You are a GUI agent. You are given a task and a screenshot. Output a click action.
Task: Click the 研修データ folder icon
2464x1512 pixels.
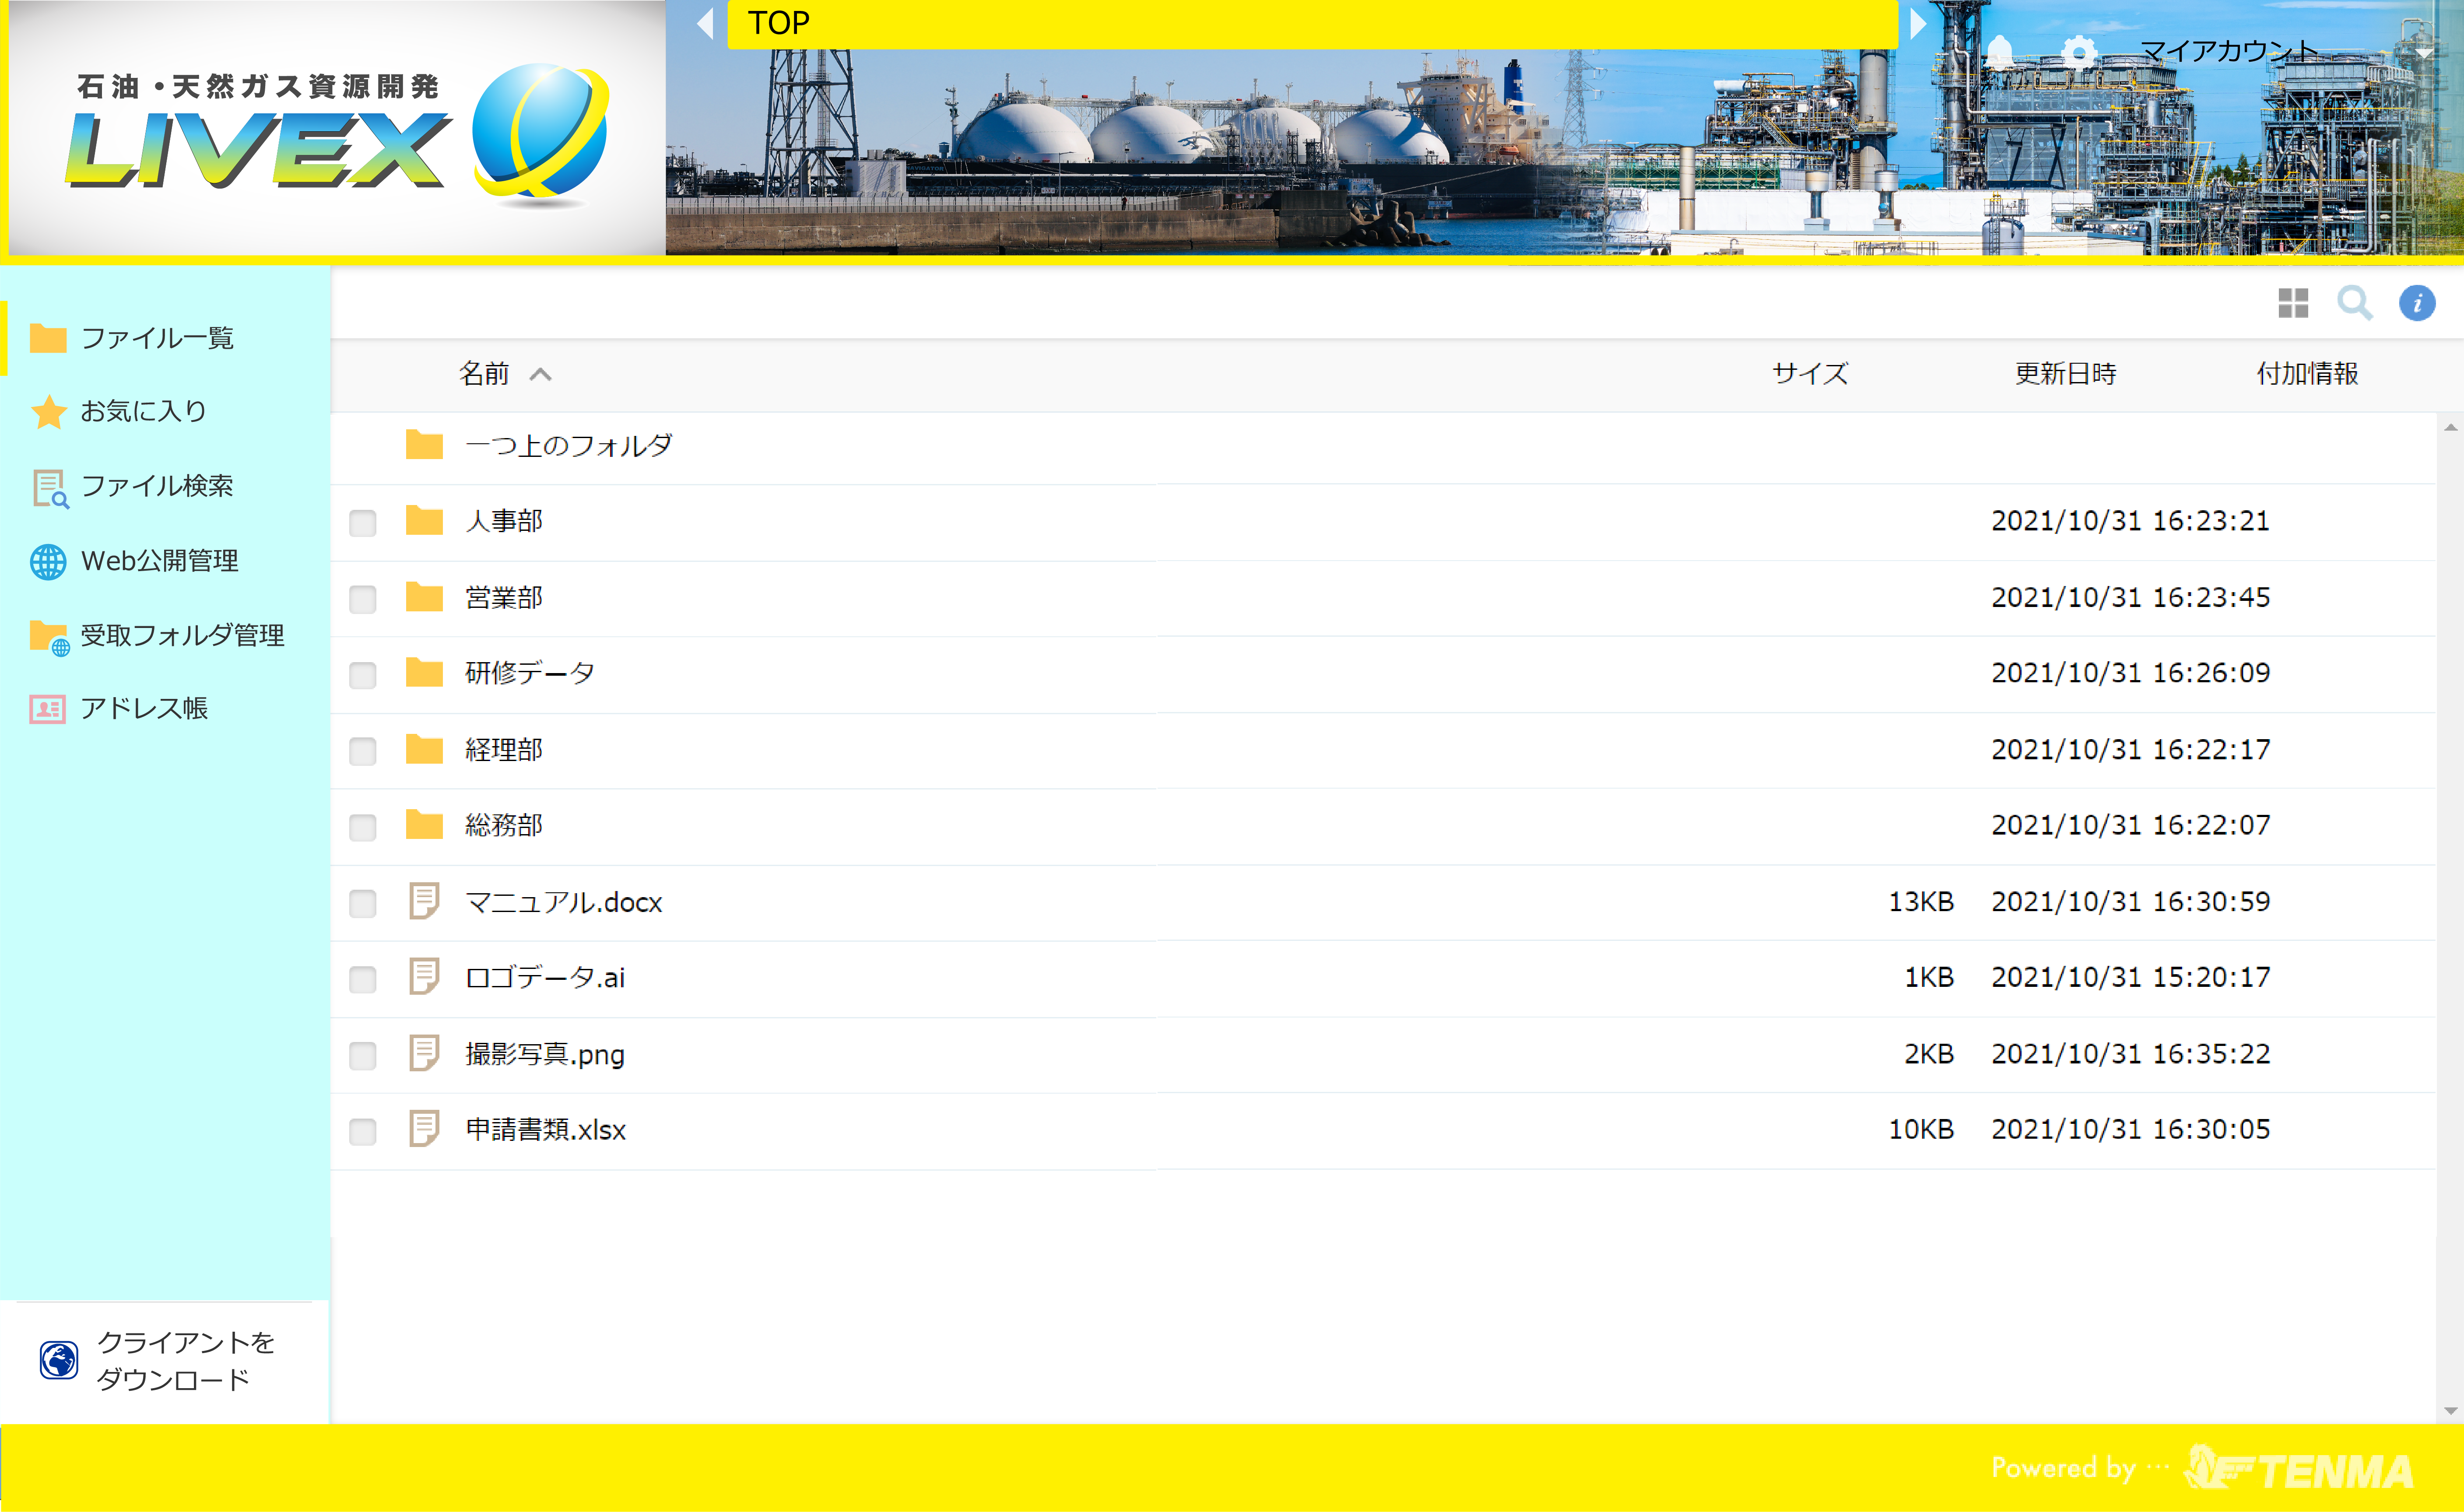click(x=424, y=672)
